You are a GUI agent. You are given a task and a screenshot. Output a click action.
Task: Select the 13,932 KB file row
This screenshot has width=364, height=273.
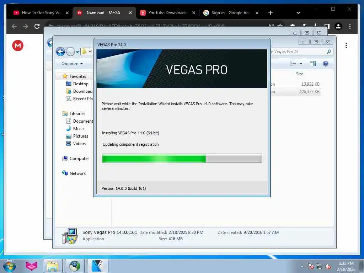[x=295, y=84]
